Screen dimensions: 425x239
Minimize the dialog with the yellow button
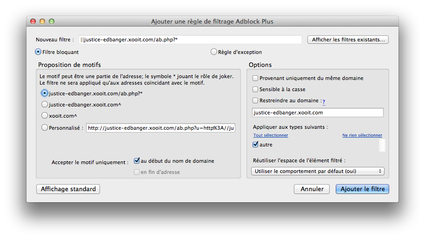42,21
